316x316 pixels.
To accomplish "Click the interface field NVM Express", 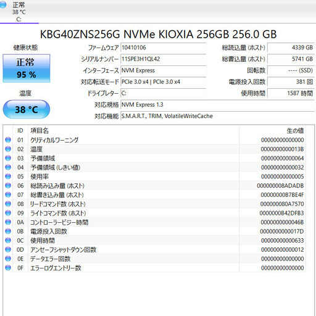I will 163,70.
